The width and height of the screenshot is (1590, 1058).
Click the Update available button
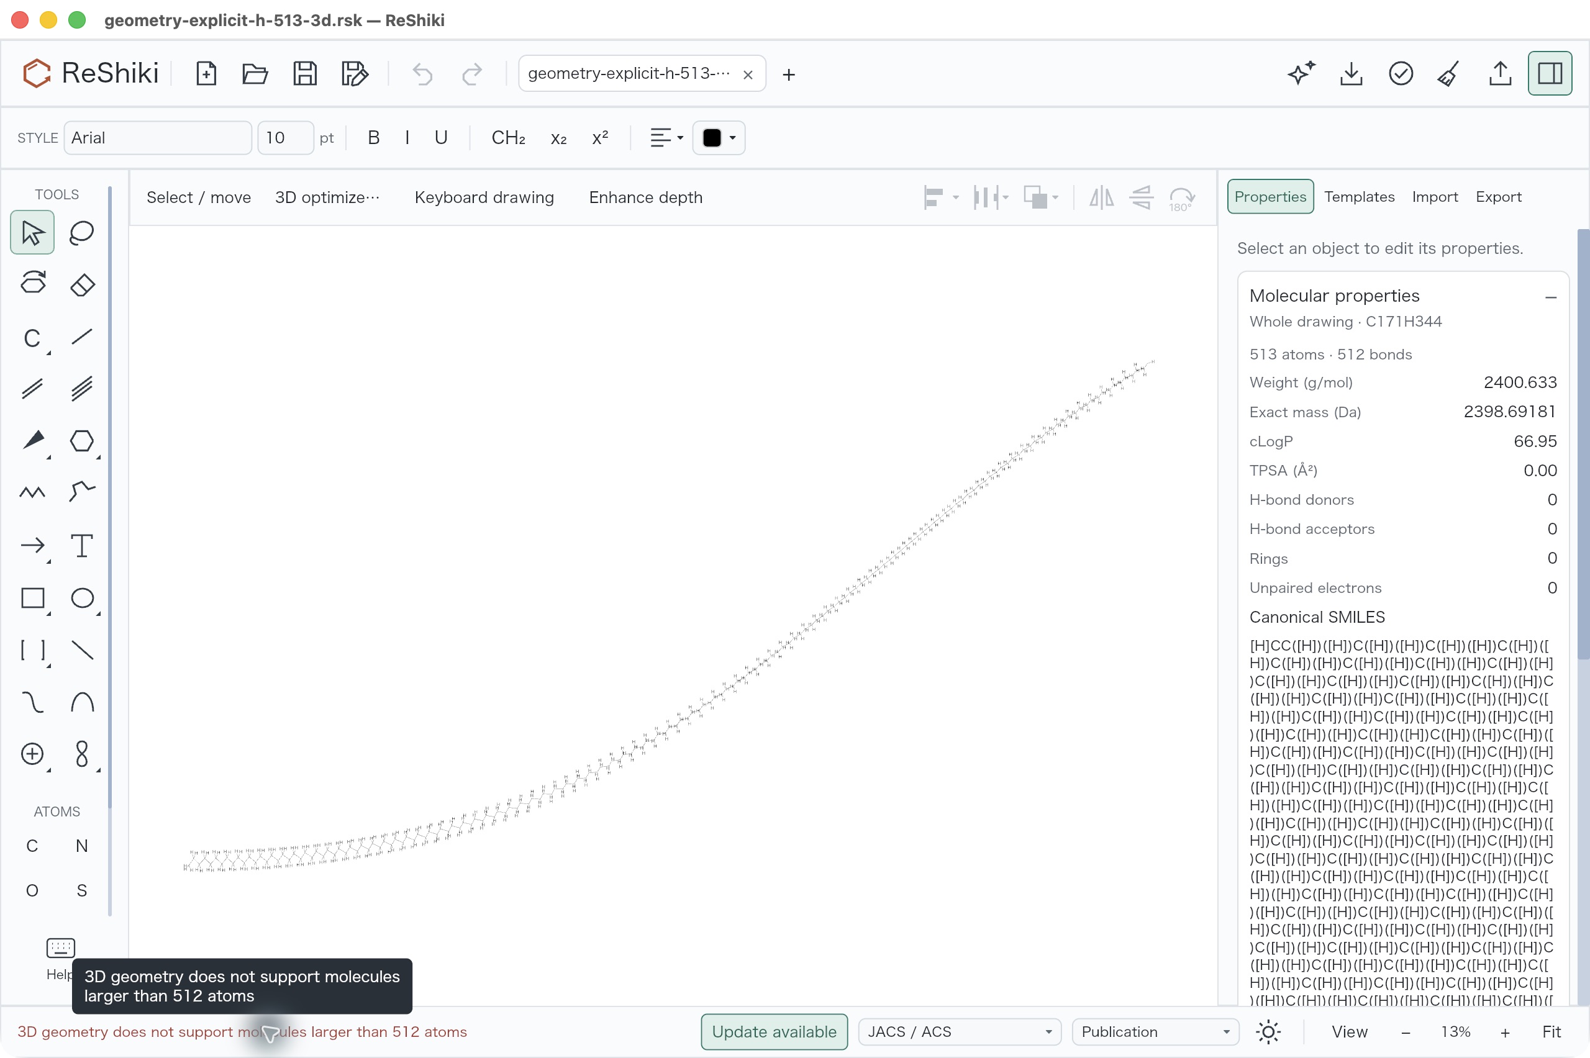click(x=774, y=1032)
